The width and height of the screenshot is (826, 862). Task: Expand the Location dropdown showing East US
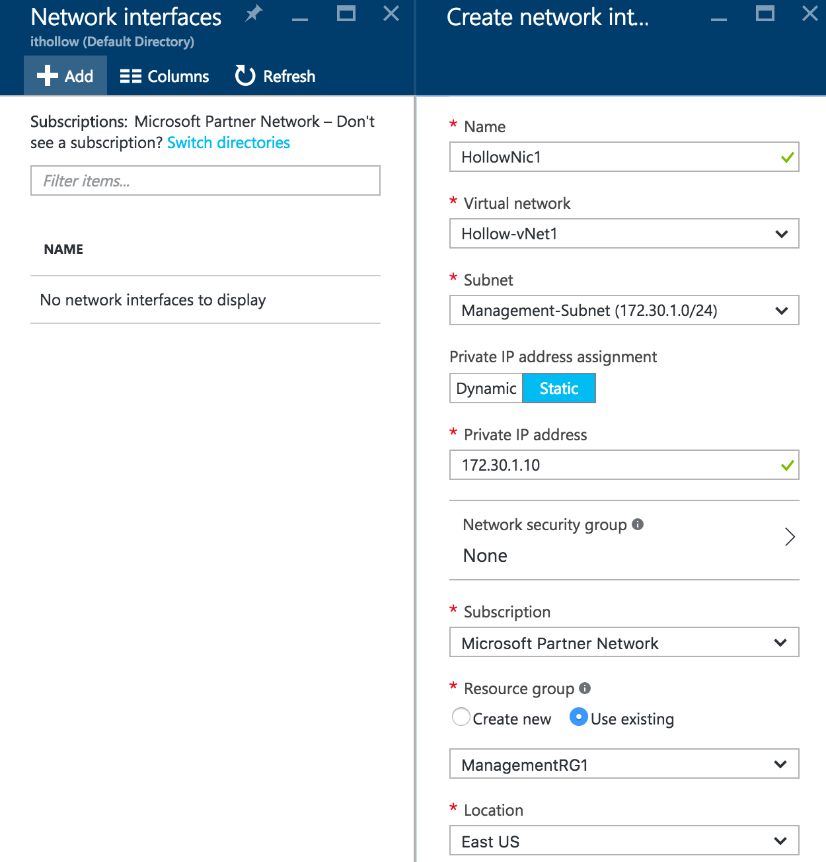pos(624,840)
